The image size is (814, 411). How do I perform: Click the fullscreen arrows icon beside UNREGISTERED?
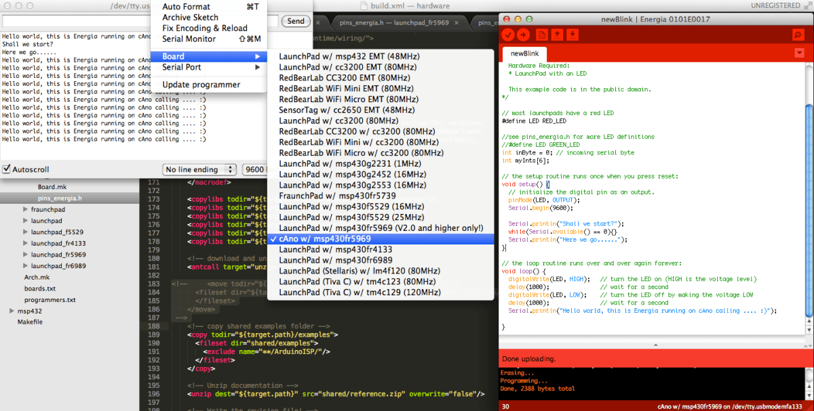(807, 5)
